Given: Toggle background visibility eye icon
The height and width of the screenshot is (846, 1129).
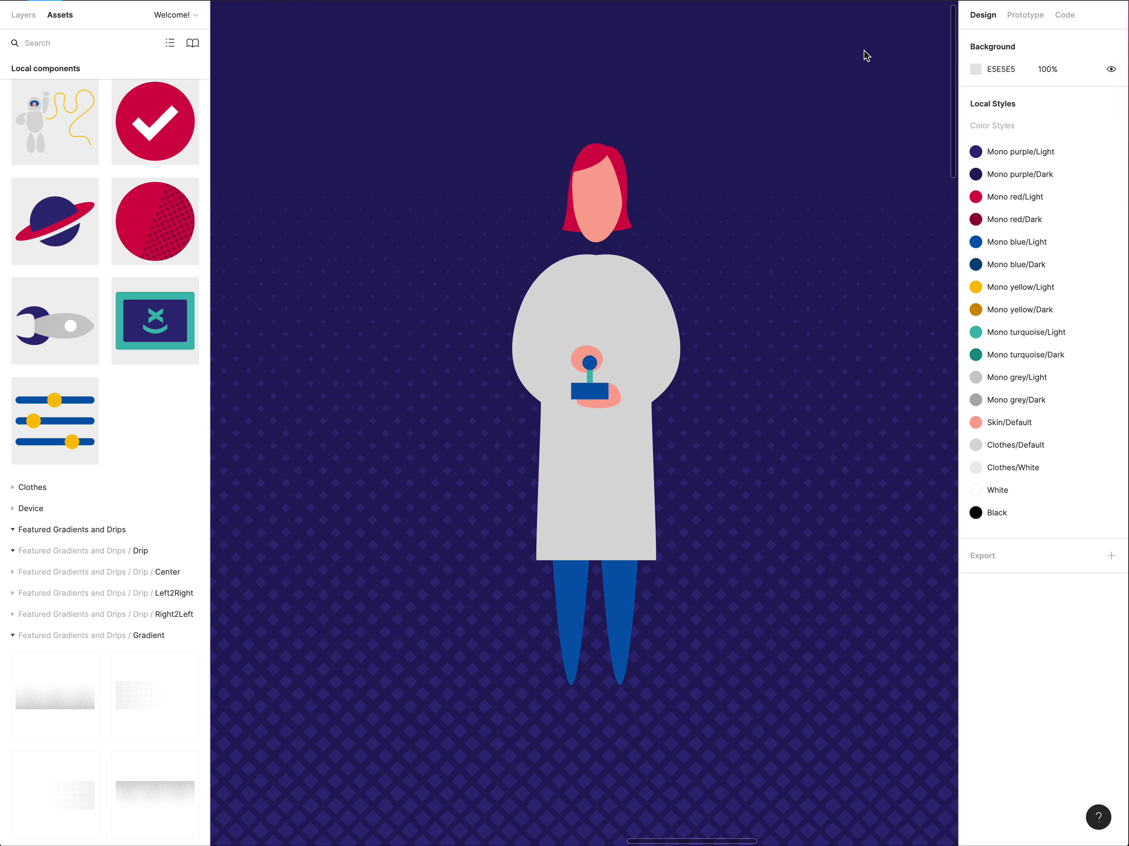Looking at the screenshot, I should coord(1111,69).
